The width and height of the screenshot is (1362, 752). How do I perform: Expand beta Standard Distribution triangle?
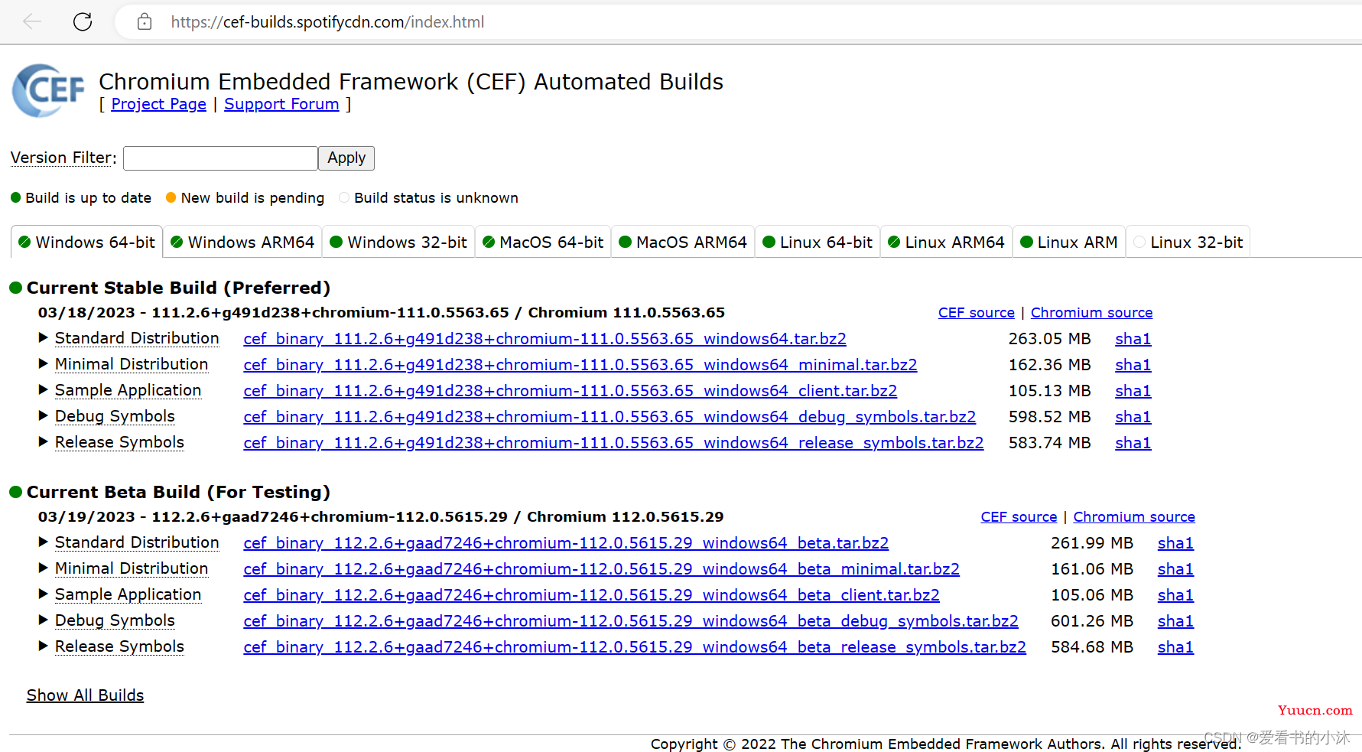point(44,542)
